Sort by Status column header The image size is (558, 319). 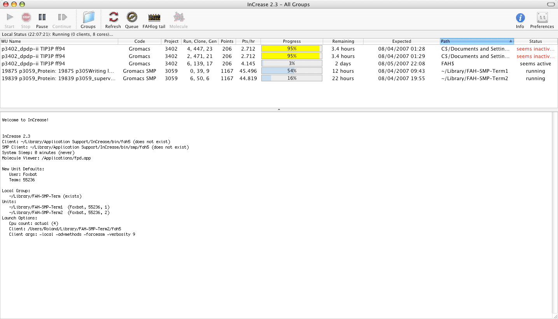(x=535, y=41)
